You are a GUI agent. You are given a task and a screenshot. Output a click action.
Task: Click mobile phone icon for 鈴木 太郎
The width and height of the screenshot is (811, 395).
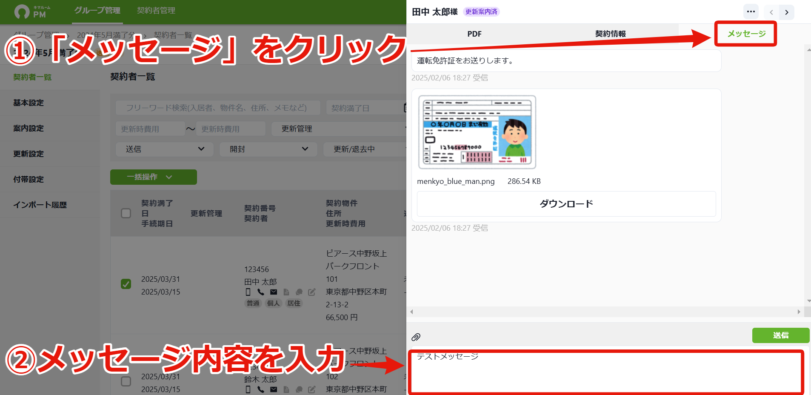pos(248,389)
